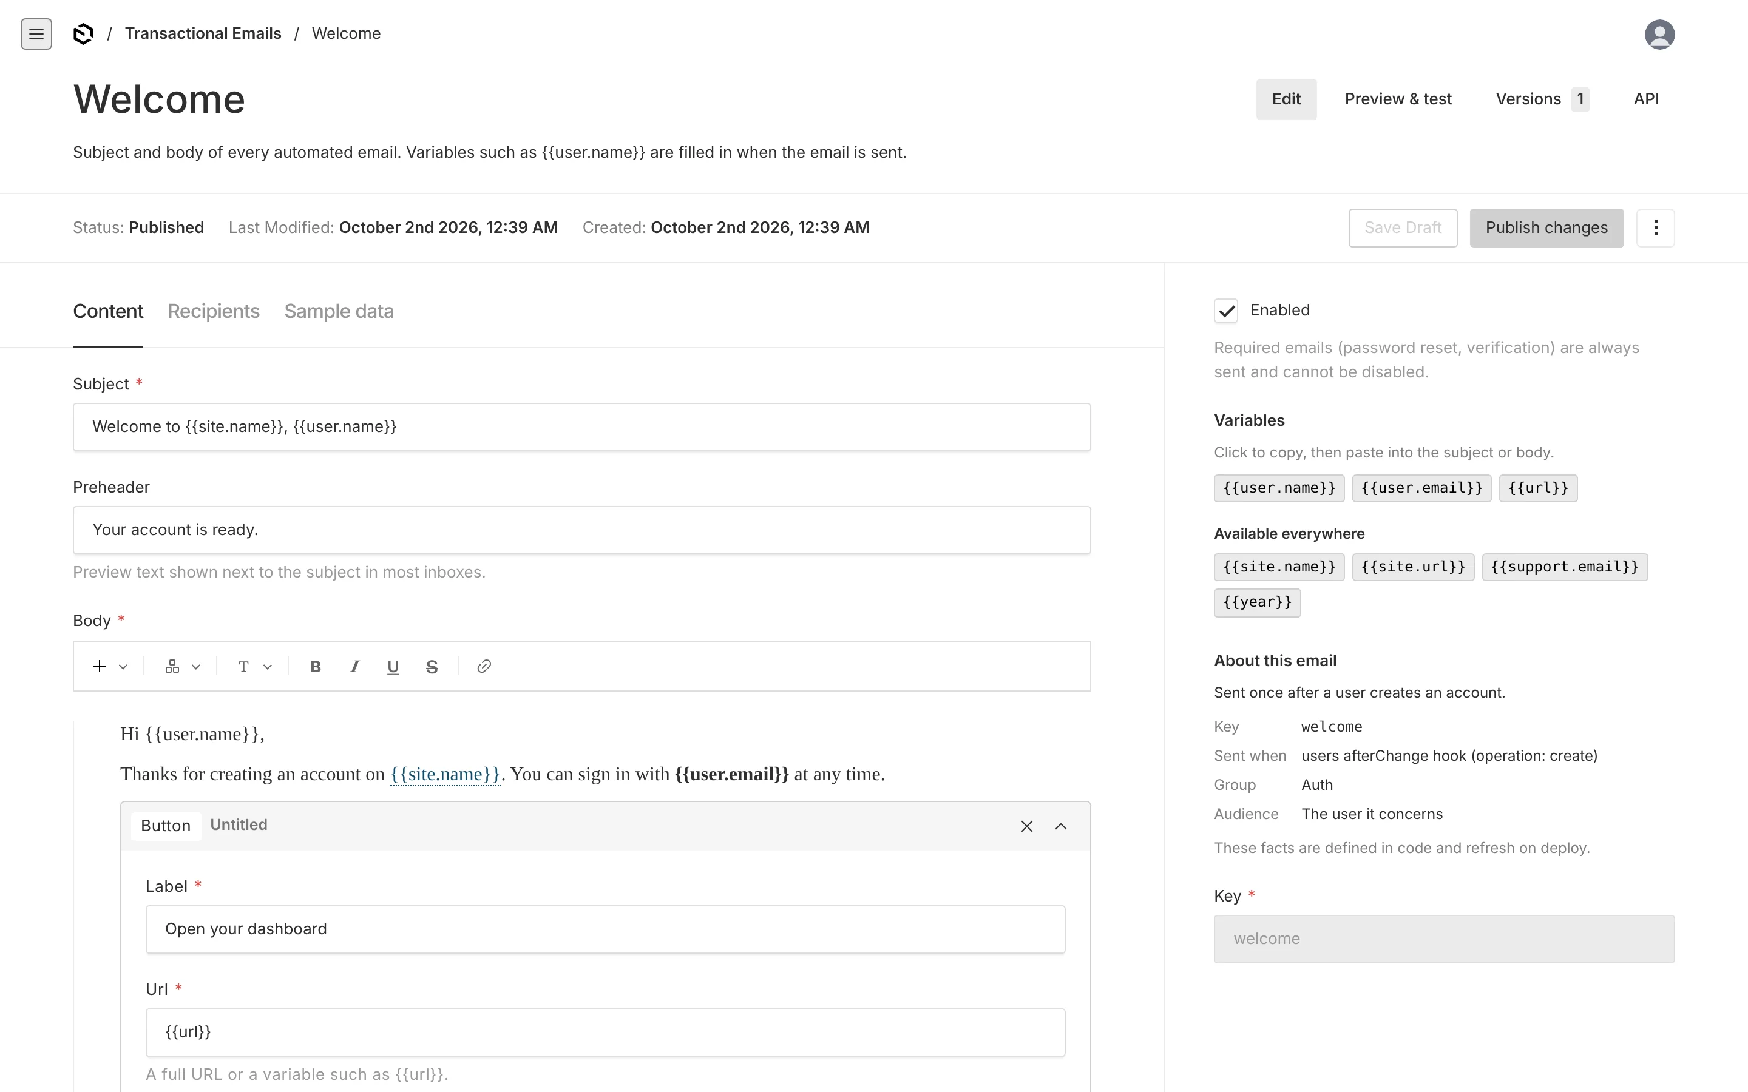This screenshot has height=1092, width=1748.
Task: Copy the {{user.email}} variable chip
Action: [x=1421, y=488]
